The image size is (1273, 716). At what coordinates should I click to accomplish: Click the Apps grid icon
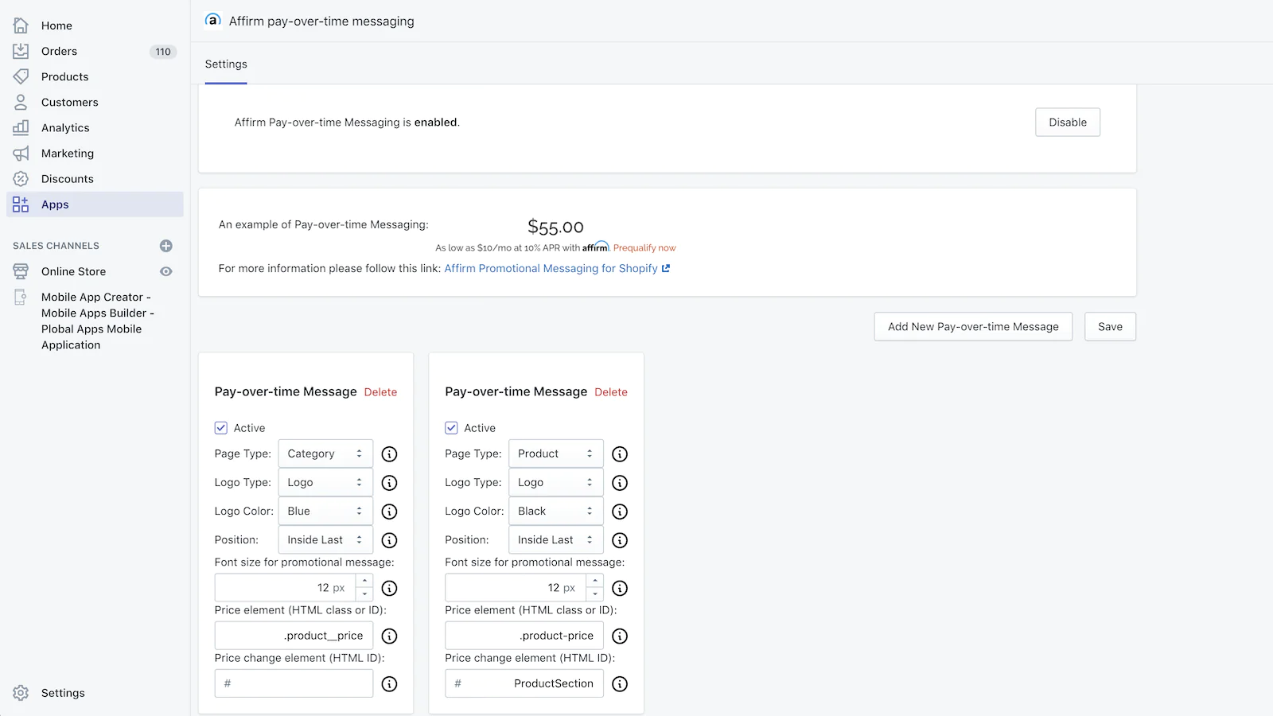[x=21, y=204]
